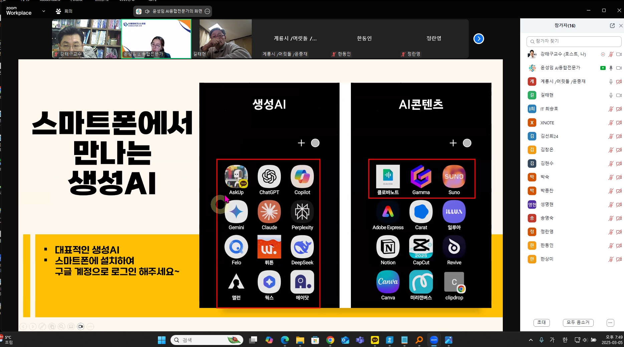Open Google Chrome from taskbar
The height and width of the screenshot is (347, 624).
[330, 340]
